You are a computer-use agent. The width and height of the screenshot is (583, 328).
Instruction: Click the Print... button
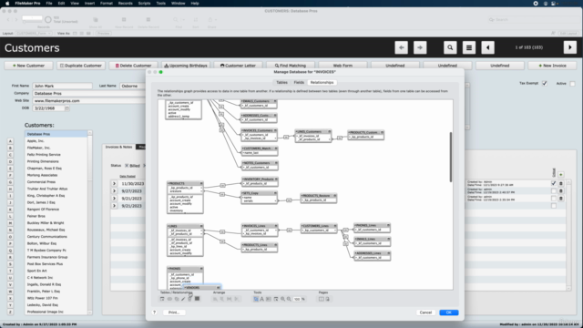pos(174,313)
